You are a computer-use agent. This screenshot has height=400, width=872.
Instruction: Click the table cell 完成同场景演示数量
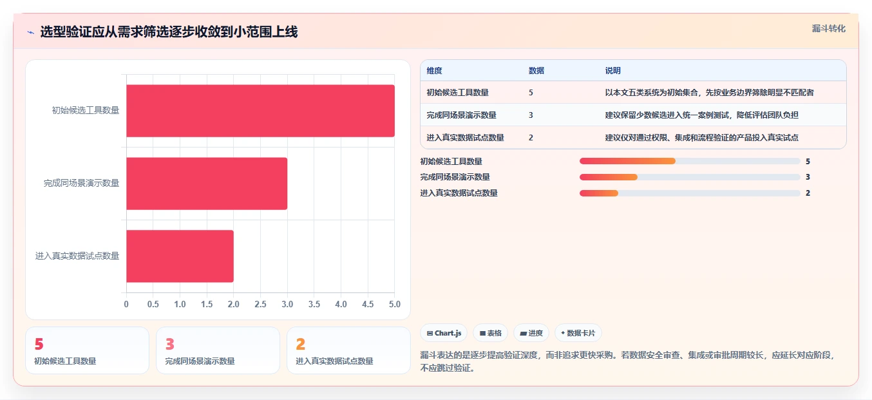click(x=461, y=115)
